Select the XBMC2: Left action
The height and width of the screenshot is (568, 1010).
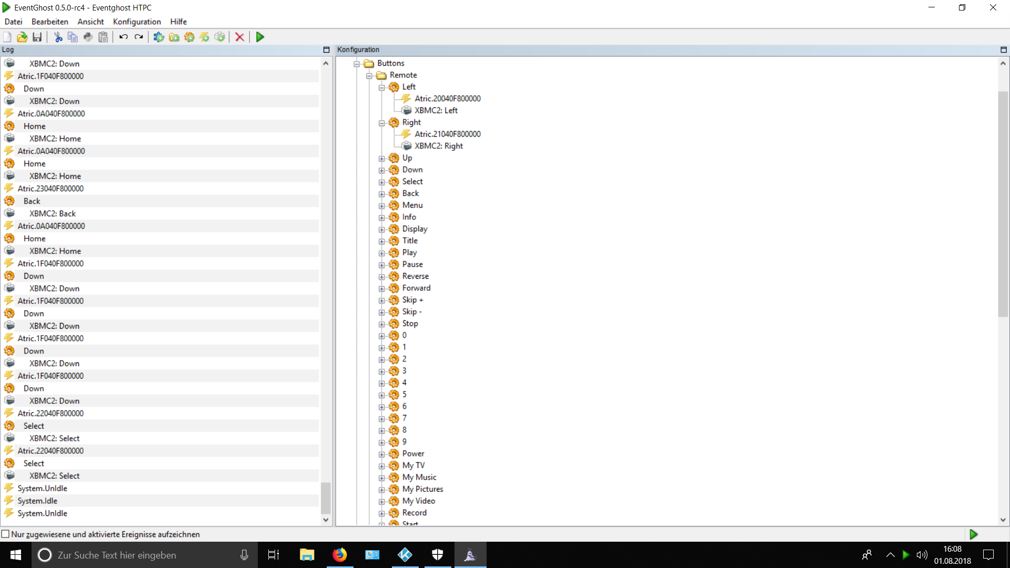point(436,110)
